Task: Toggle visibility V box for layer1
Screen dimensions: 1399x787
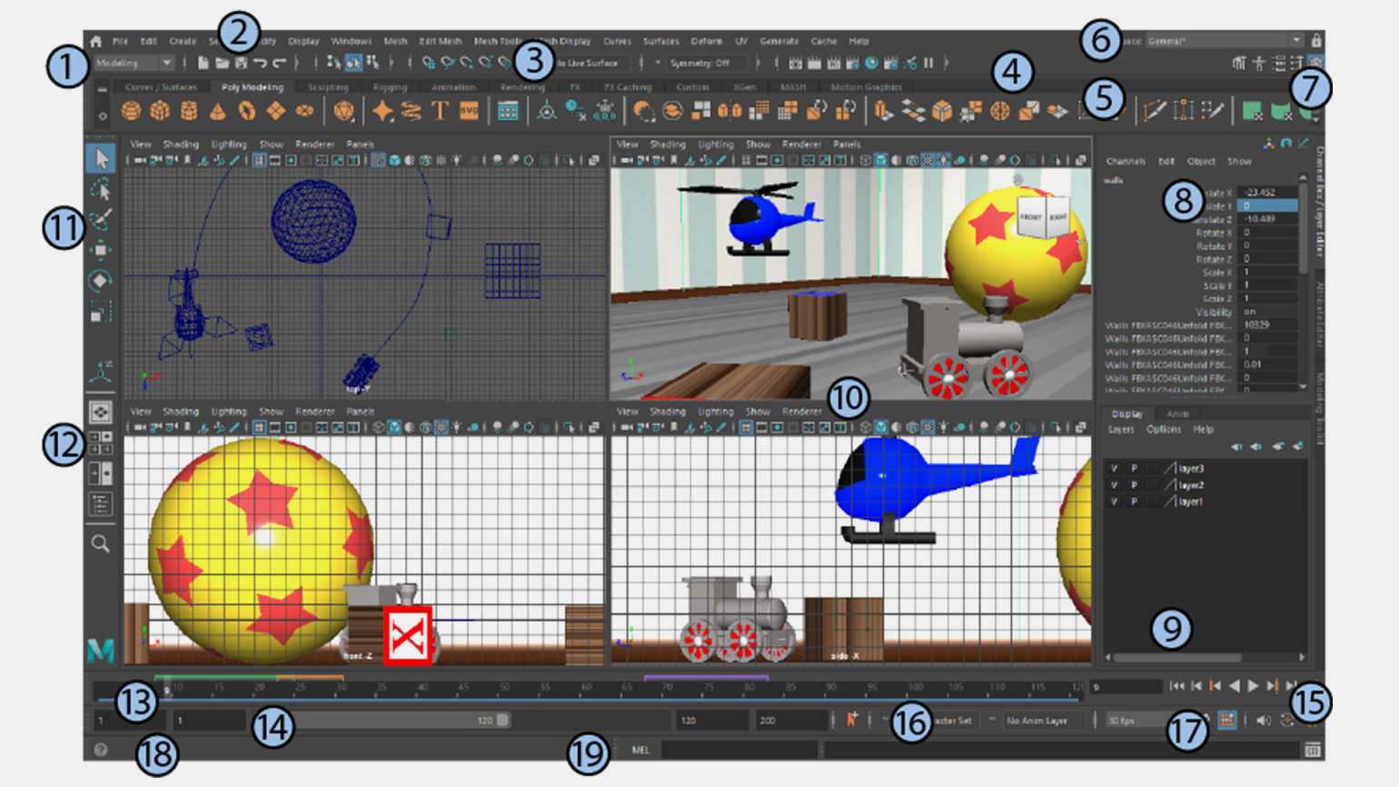Action: 1114,502
